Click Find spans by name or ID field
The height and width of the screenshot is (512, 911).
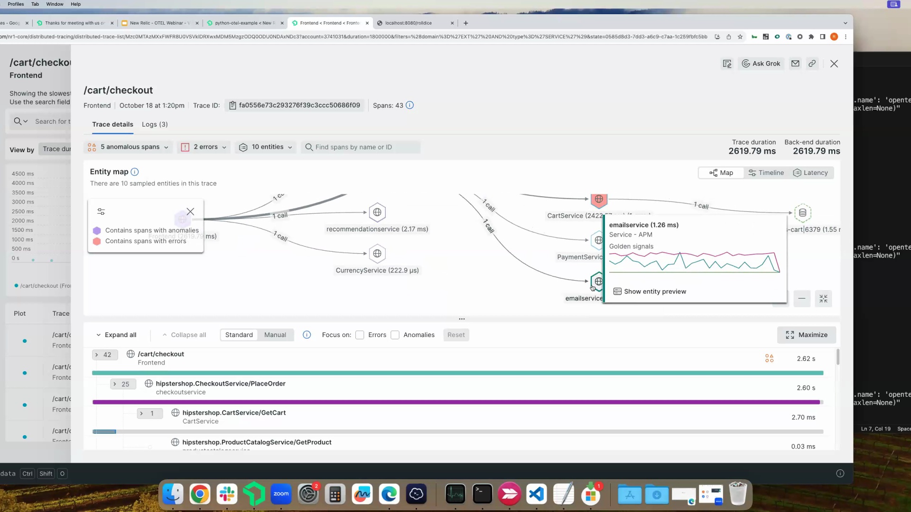[x=361, y=147]
